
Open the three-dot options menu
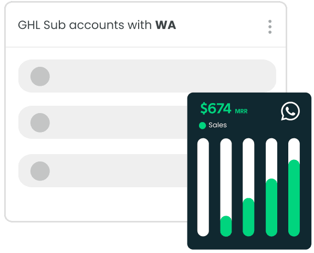click(270, 27)
